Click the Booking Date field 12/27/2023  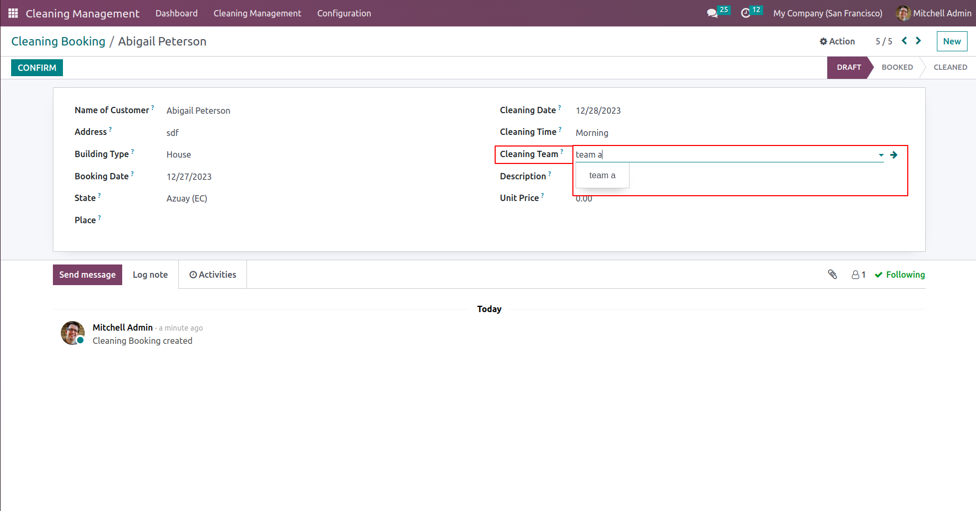click(189, 177)
